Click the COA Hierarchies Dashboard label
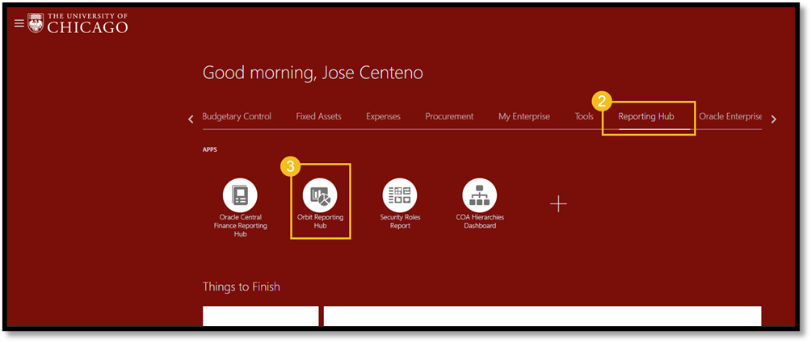This screenshot has height=343, width=811. click(x=480, y=222)
